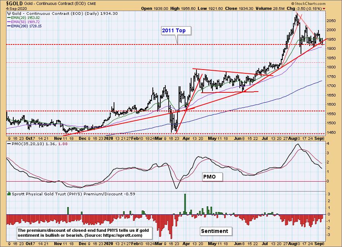This screenshot has height=247, width=342.
Task: Select the purple EMA(50) legend line swatch
Action: [9, 22]
